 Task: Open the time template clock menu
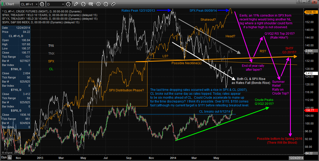(68, 4)
